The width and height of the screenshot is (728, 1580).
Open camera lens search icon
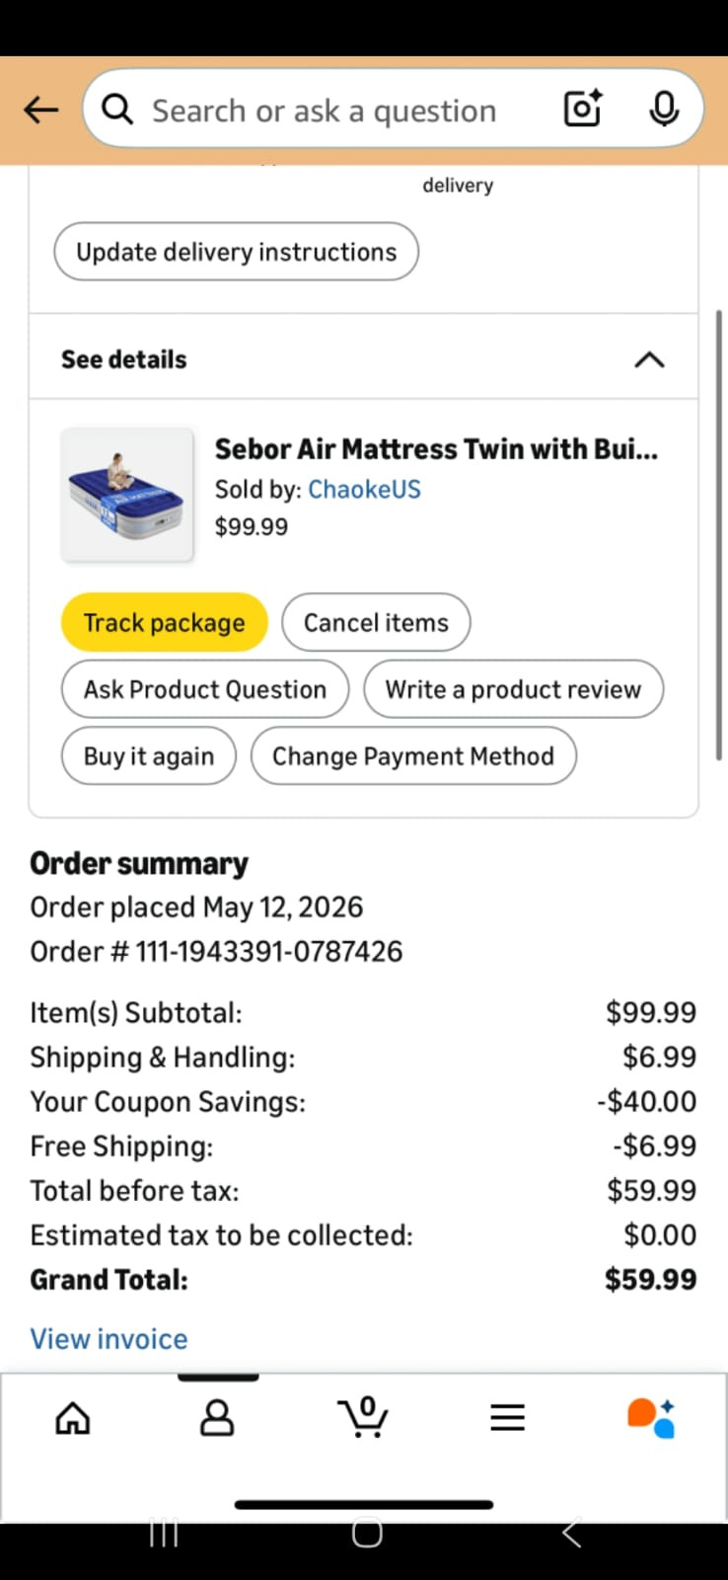click(x=583, y=109)
